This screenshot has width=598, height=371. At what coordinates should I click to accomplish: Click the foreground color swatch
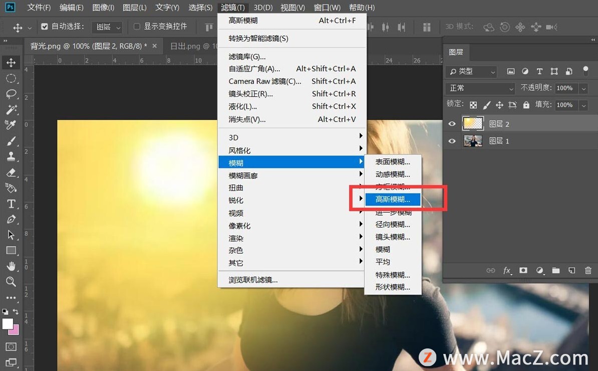pyautogui.click(x=7, y=324)
